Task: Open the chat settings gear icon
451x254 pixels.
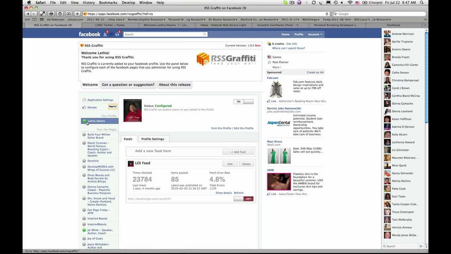Action: [x=421, y=246]
